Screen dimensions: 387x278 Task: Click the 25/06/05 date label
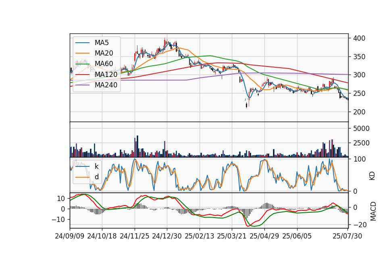[297, 236]
